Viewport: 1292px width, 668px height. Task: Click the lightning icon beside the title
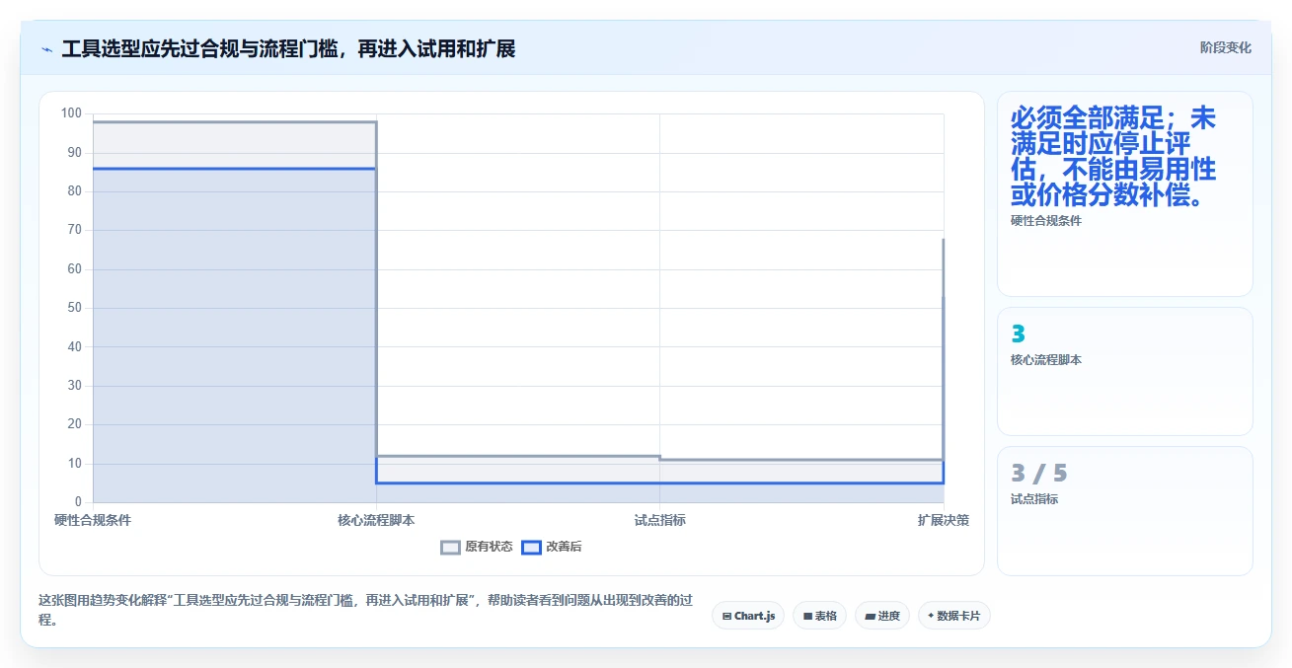46,49
